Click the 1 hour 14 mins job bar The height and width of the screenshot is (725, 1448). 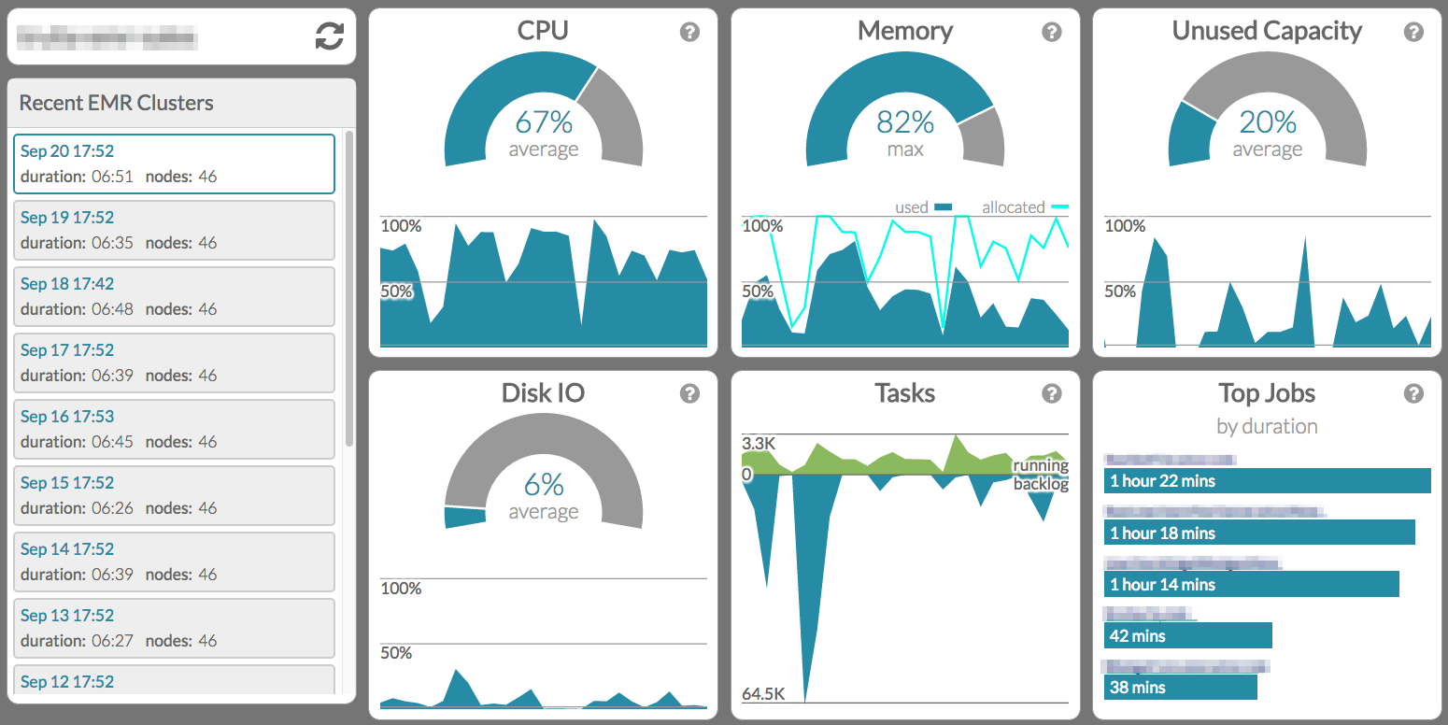[1251, 584]
